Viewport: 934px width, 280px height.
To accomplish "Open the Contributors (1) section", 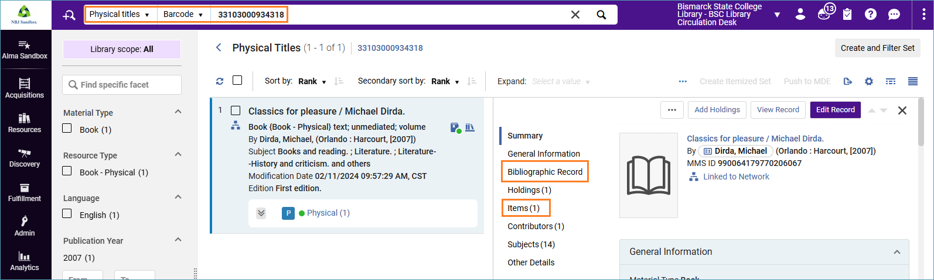I will pos(536,226).
